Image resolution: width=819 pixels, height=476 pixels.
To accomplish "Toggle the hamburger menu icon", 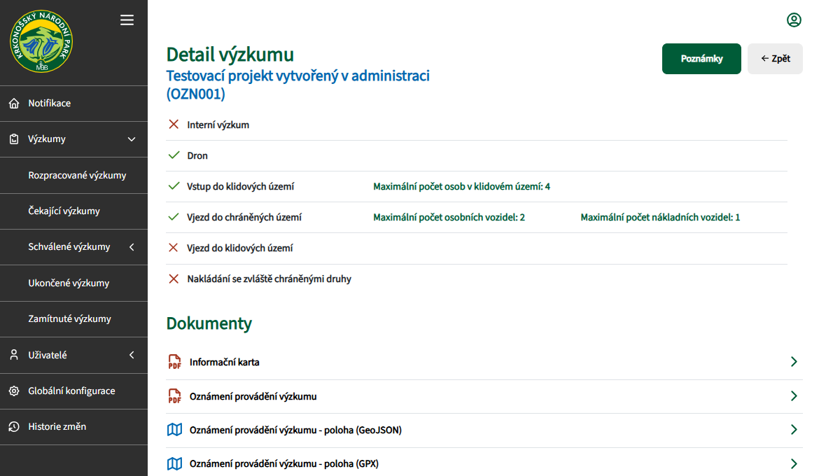I will point(127,20).
